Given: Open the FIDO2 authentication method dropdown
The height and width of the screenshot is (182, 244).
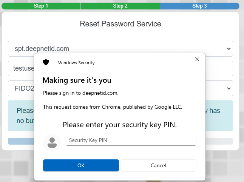Looking at the screenshot, I should [219, 88].
